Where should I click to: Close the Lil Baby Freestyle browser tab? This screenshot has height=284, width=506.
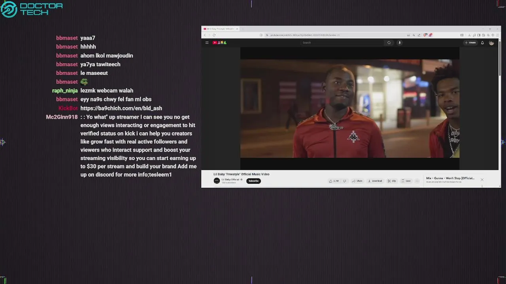pyautogui.click(x=237, y=29)
